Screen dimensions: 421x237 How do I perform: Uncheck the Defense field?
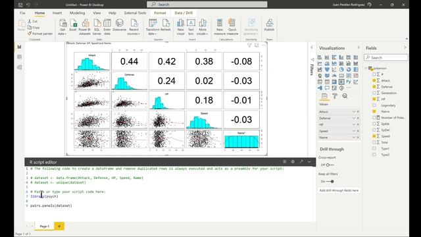pyautogui.click(x=374, y=87)
